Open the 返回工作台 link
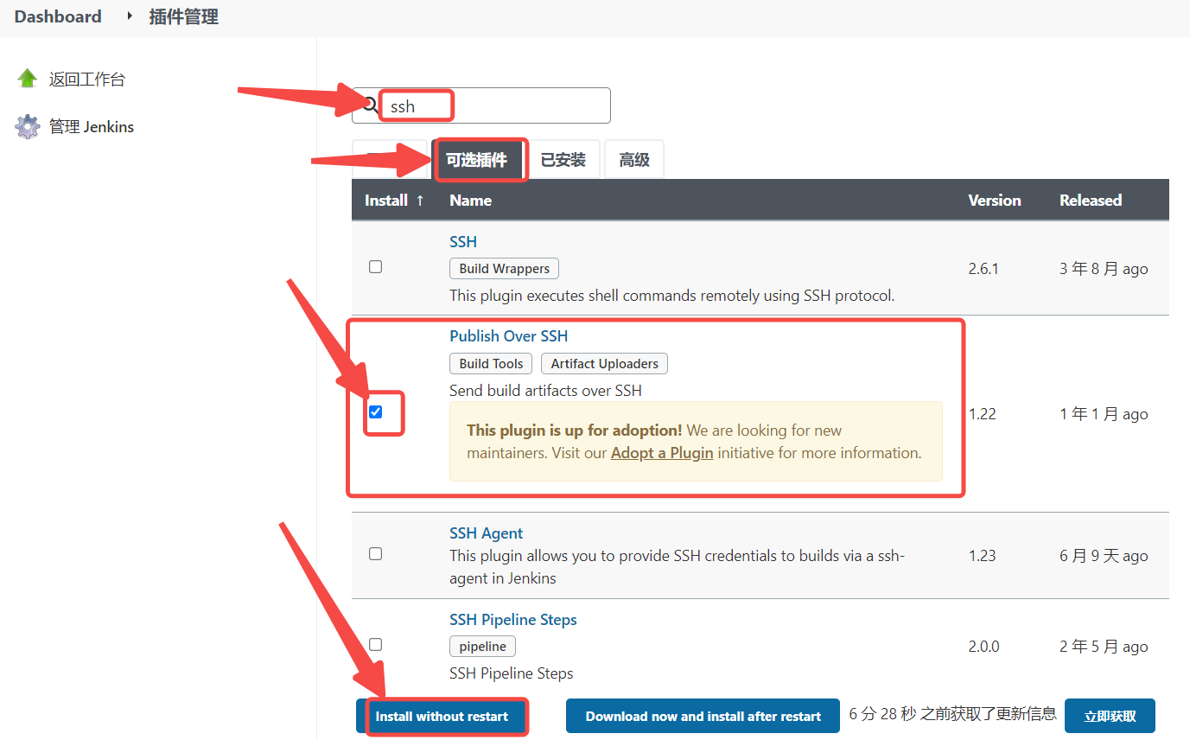Image resolution: width=1190 pixels, height=740 pixels. pyautogui.click(x=87, y=80)
